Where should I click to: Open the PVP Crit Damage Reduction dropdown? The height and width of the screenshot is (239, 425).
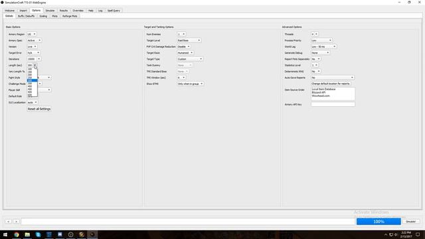(x=184, y=46)
